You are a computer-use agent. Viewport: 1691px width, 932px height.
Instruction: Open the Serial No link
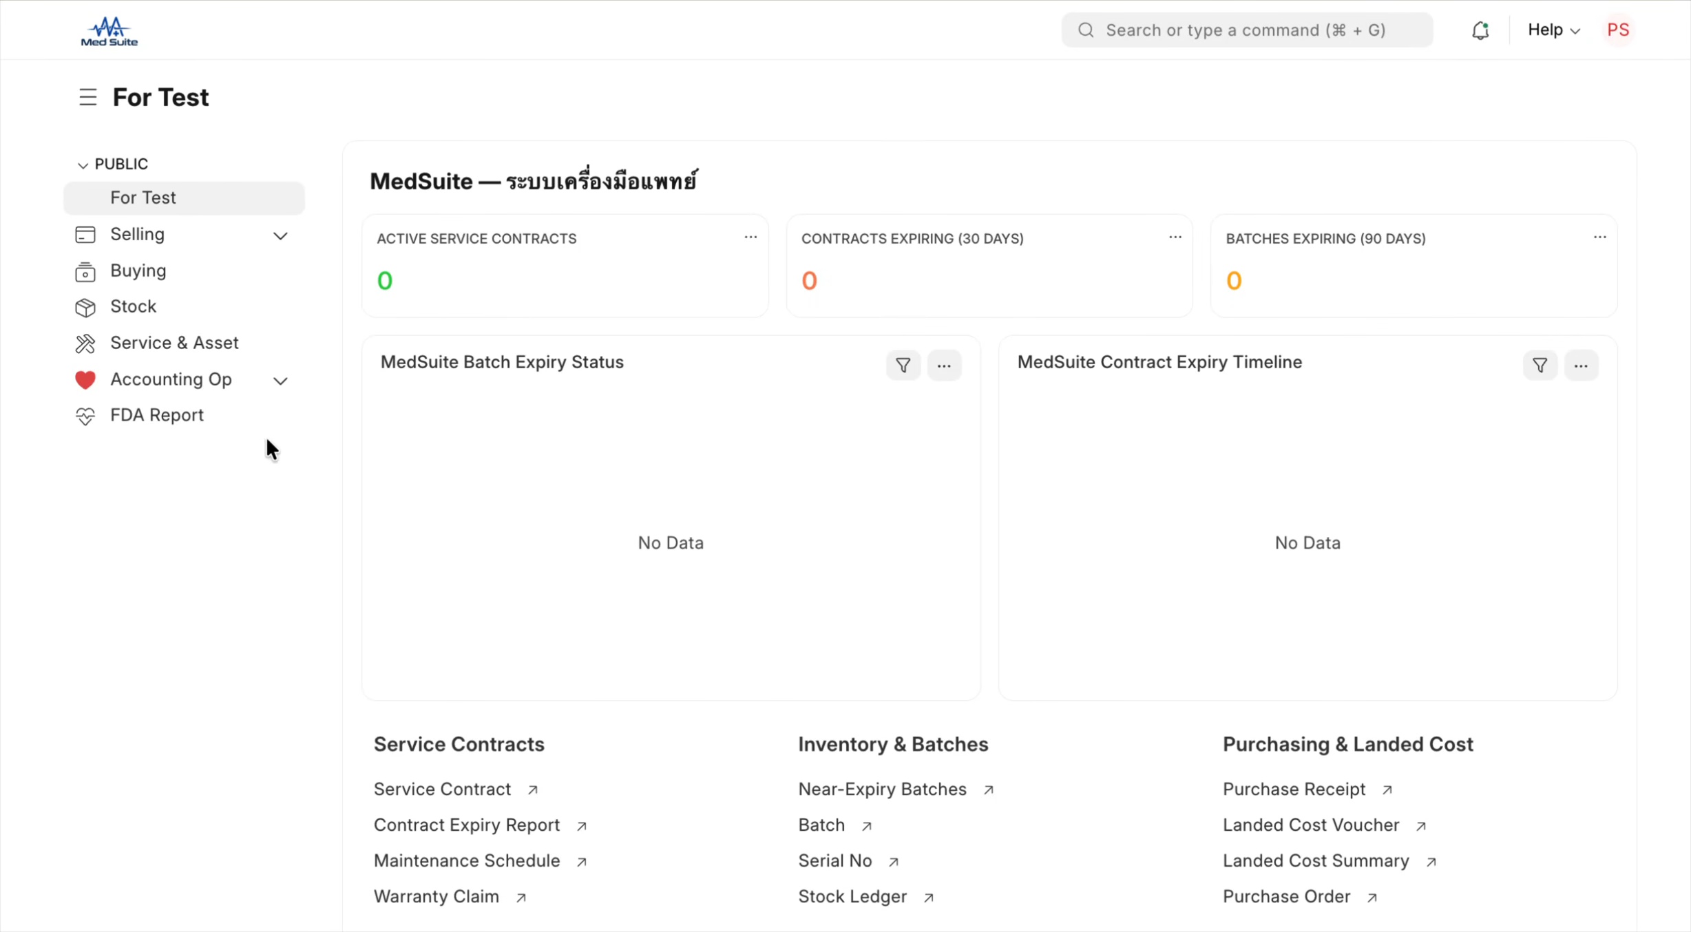click(835, 860)
